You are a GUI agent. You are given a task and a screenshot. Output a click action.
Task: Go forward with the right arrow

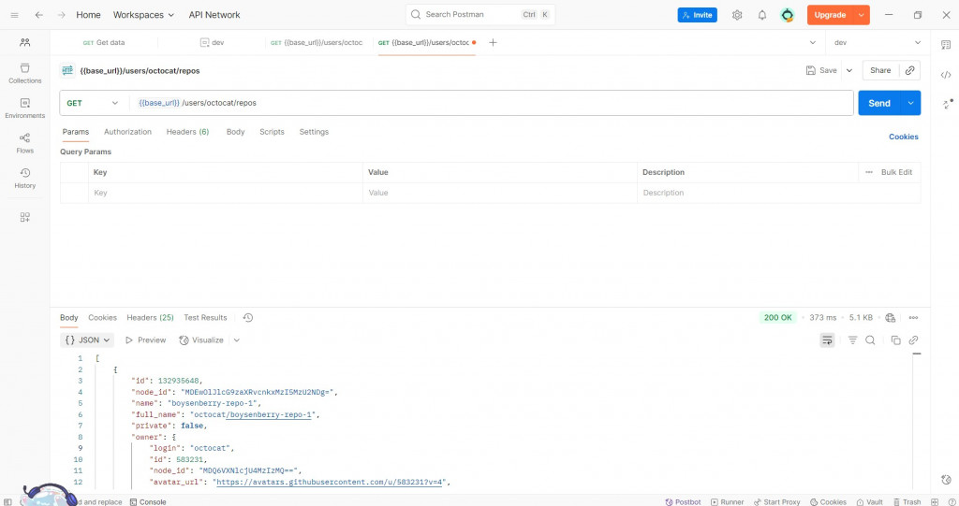point(61,15)
